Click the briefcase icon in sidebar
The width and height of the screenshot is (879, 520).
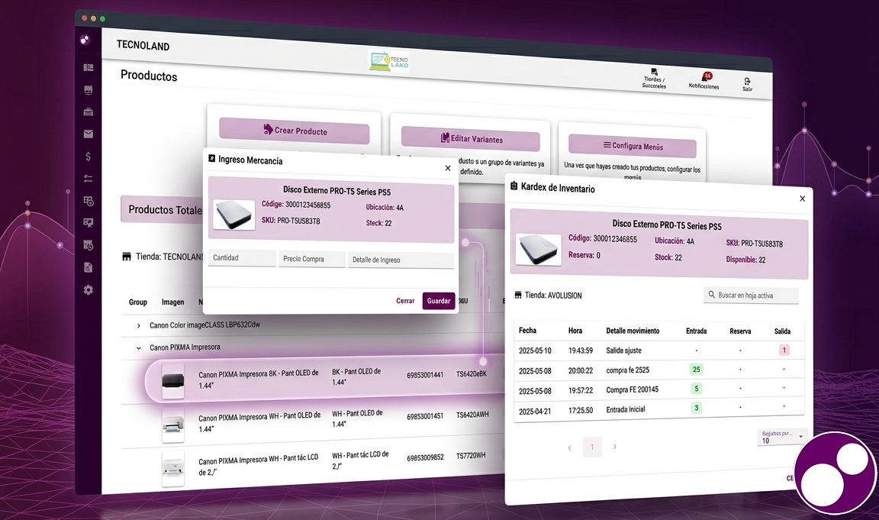coord(89,112)
